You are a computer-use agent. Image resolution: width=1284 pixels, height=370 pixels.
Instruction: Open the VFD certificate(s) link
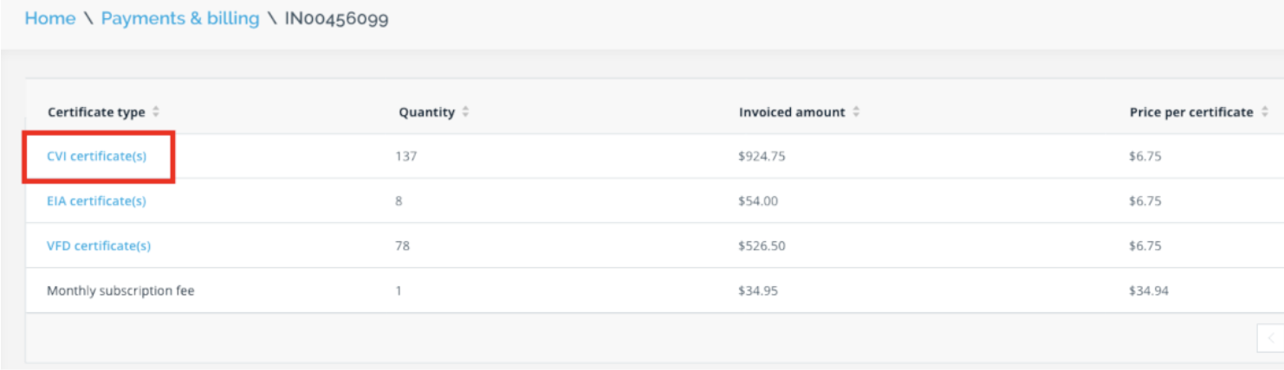99,246
